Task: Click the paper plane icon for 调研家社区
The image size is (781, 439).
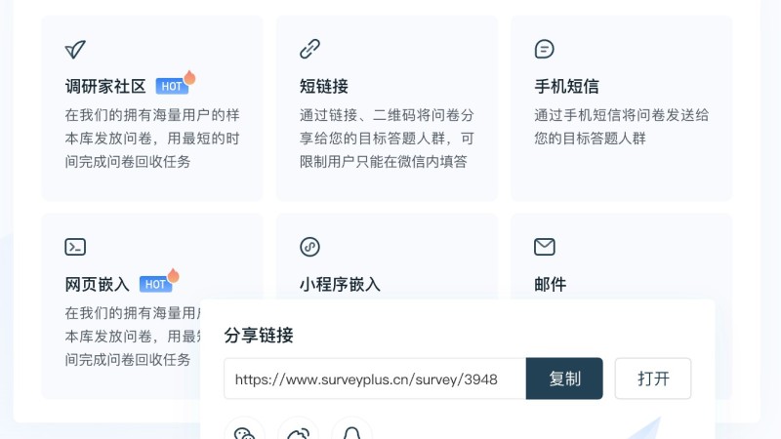Action: (x=75, y=50)
